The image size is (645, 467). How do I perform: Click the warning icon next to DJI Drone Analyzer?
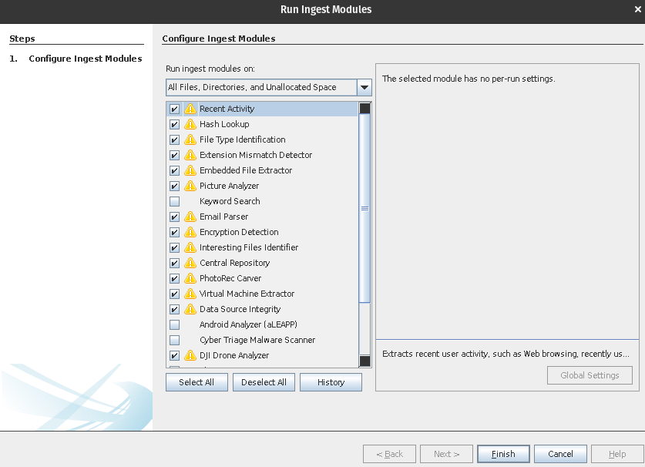(x=190, y=355)
